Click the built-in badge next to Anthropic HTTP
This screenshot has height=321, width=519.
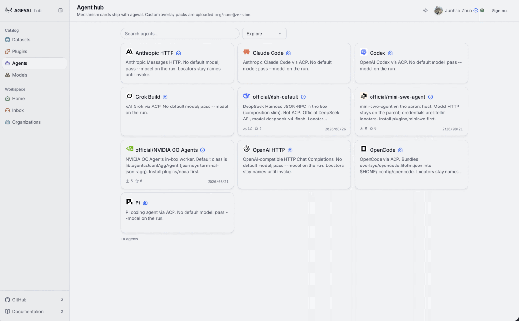coord(178,53)
